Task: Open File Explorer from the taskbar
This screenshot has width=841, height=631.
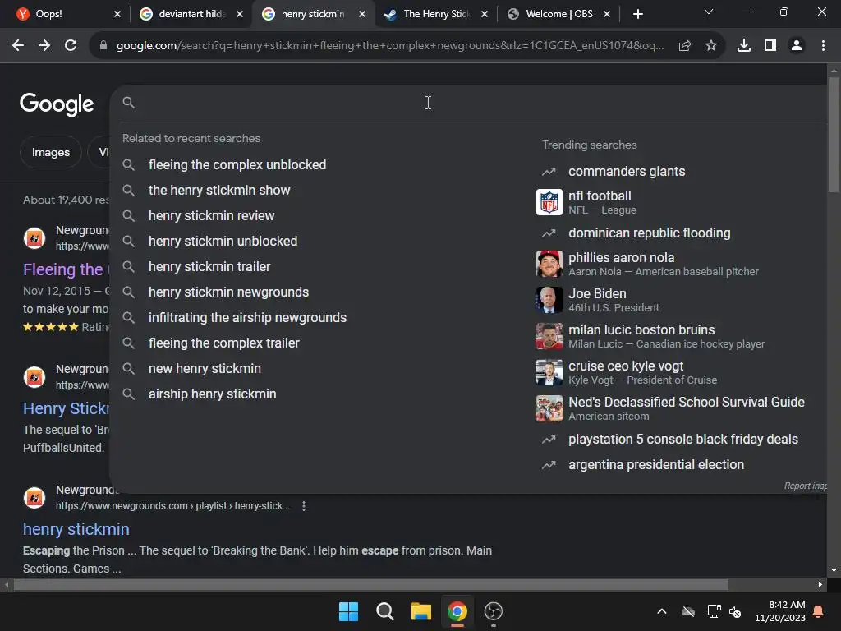Action: (421, 611)
